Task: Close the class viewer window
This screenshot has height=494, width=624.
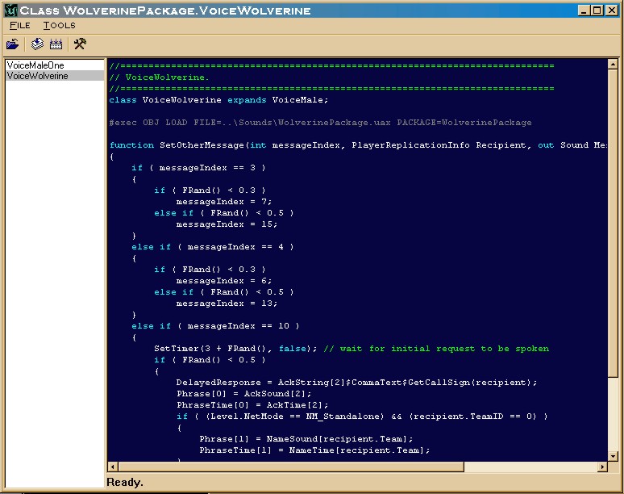Action: (612, 10)
